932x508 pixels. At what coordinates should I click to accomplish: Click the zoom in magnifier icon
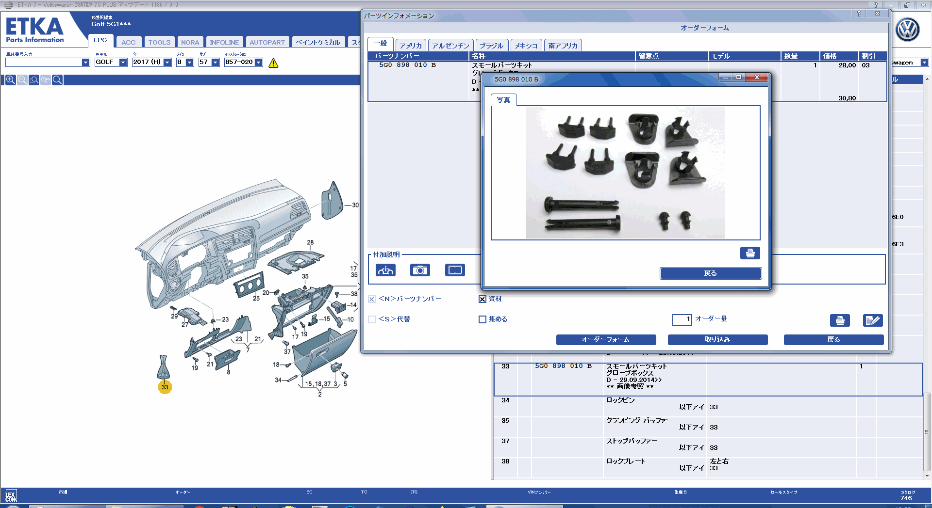(10, 80)
